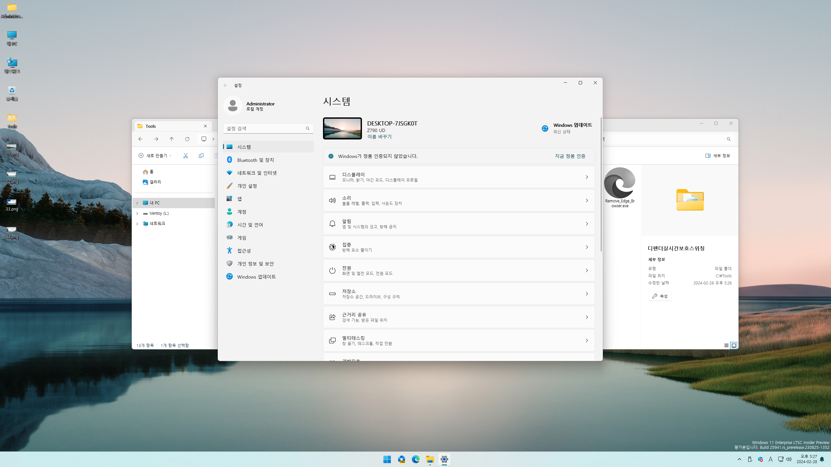Click the Cut scissors icon in Explorer toolbar

click(186, 156)
